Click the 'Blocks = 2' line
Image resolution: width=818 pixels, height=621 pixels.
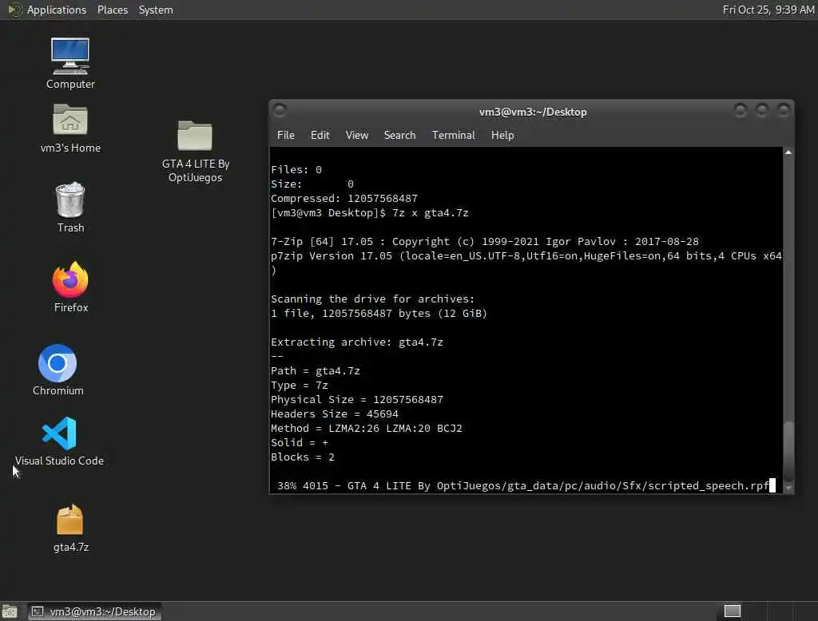[303, 457]
